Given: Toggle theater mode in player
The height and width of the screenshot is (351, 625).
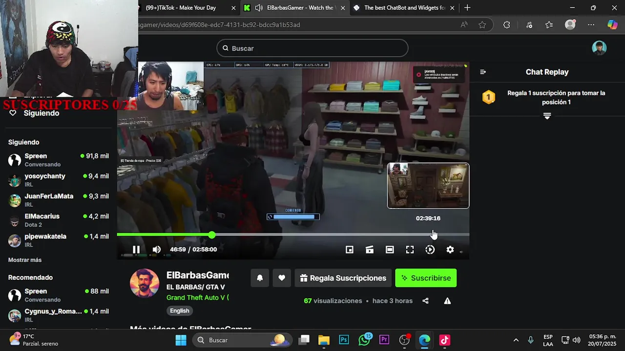Looking at the screenshot, I should (390, 250).
